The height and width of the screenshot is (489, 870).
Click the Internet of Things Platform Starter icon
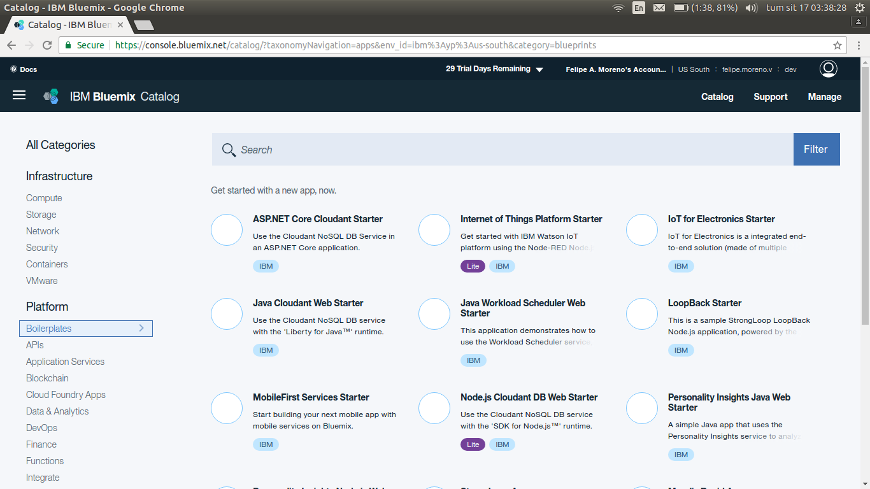[434, 230]
